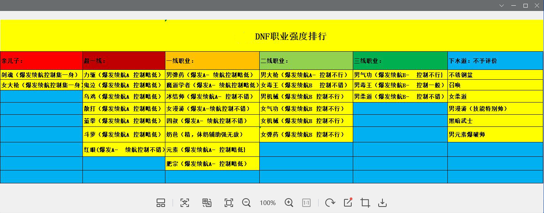Click the dark red header '超一线：'
The image size is (544, 213).
[x=124, y=61]
